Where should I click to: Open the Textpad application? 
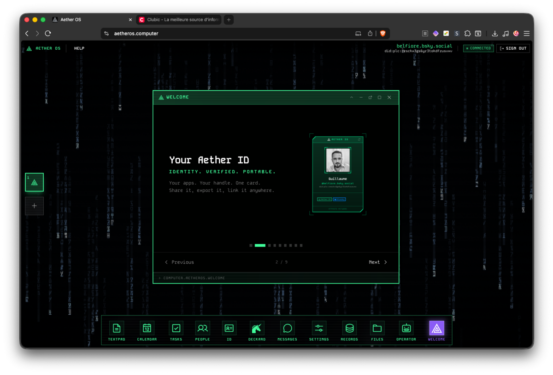[x=116, y=329]
